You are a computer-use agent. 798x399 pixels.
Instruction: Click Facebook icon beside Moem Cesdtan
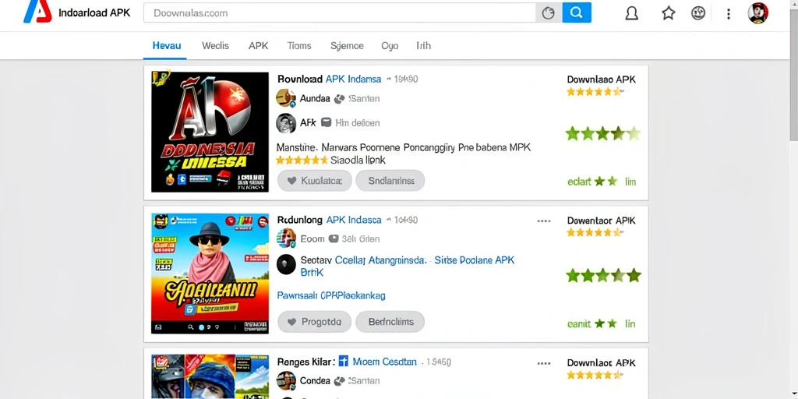tap(343, 362)
